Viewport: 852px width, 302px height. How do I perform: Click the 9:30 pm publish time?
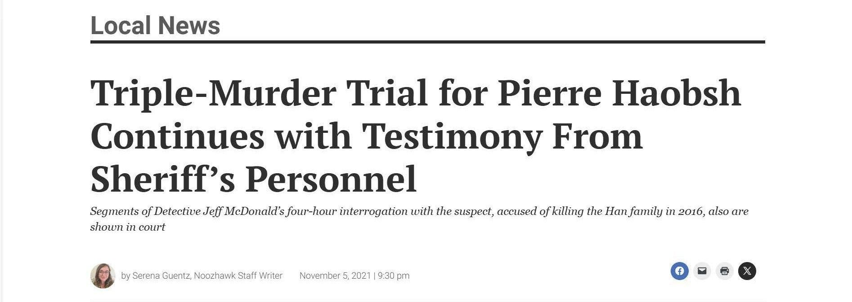pos(394,276)
